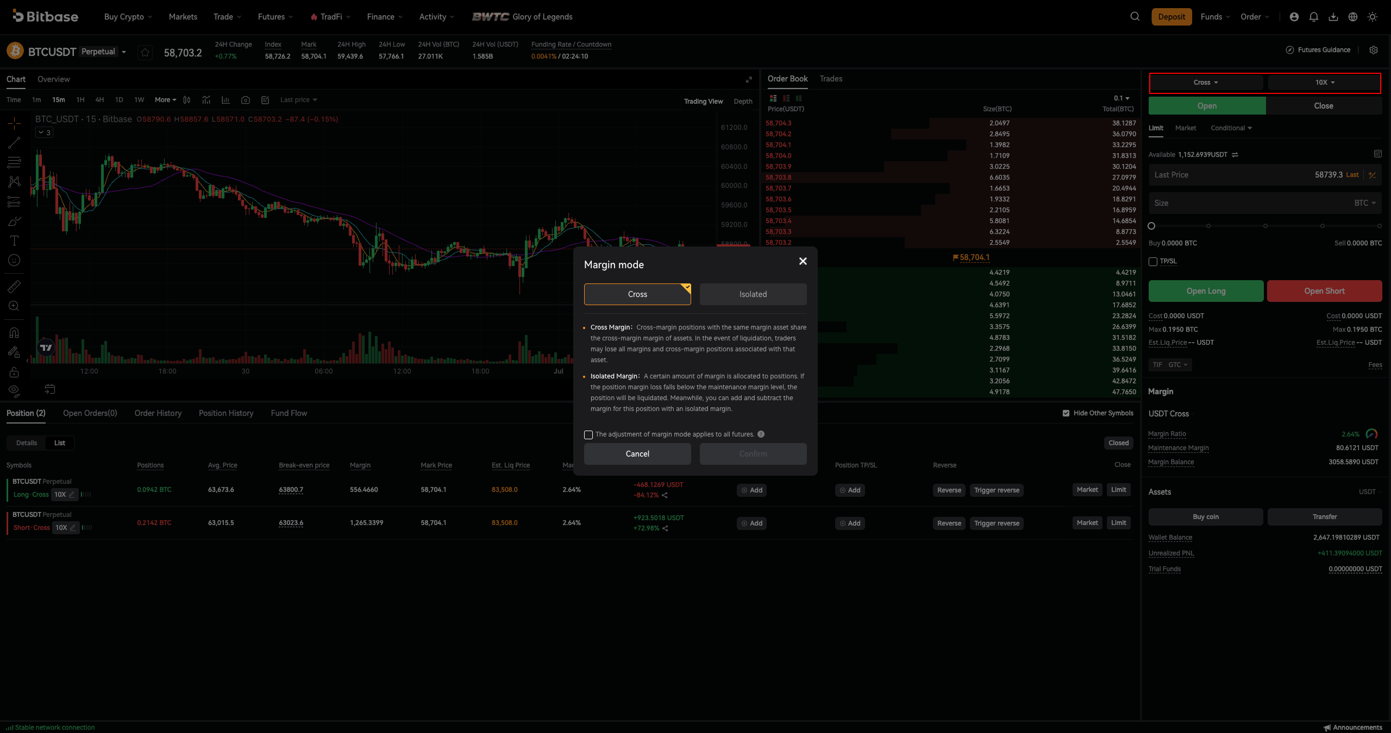
Task: Open the Position History tab
Action: [226, 413]
